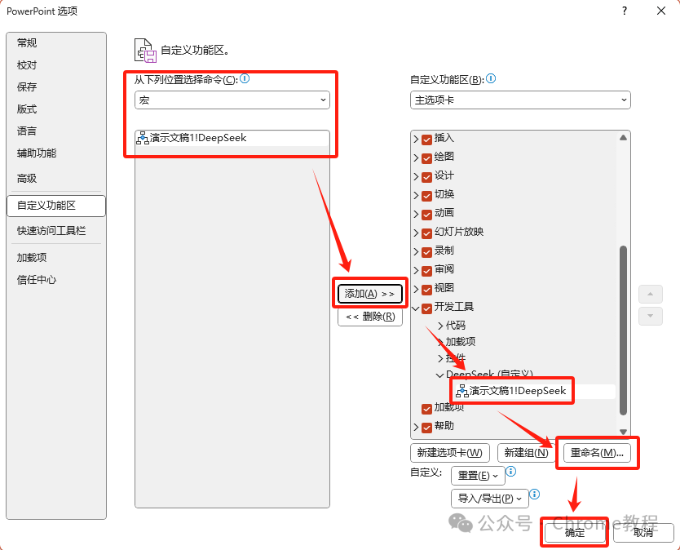Select 演示文稿1!DeepSeek in the left command list
680x550 pixels.
(232, 138)
